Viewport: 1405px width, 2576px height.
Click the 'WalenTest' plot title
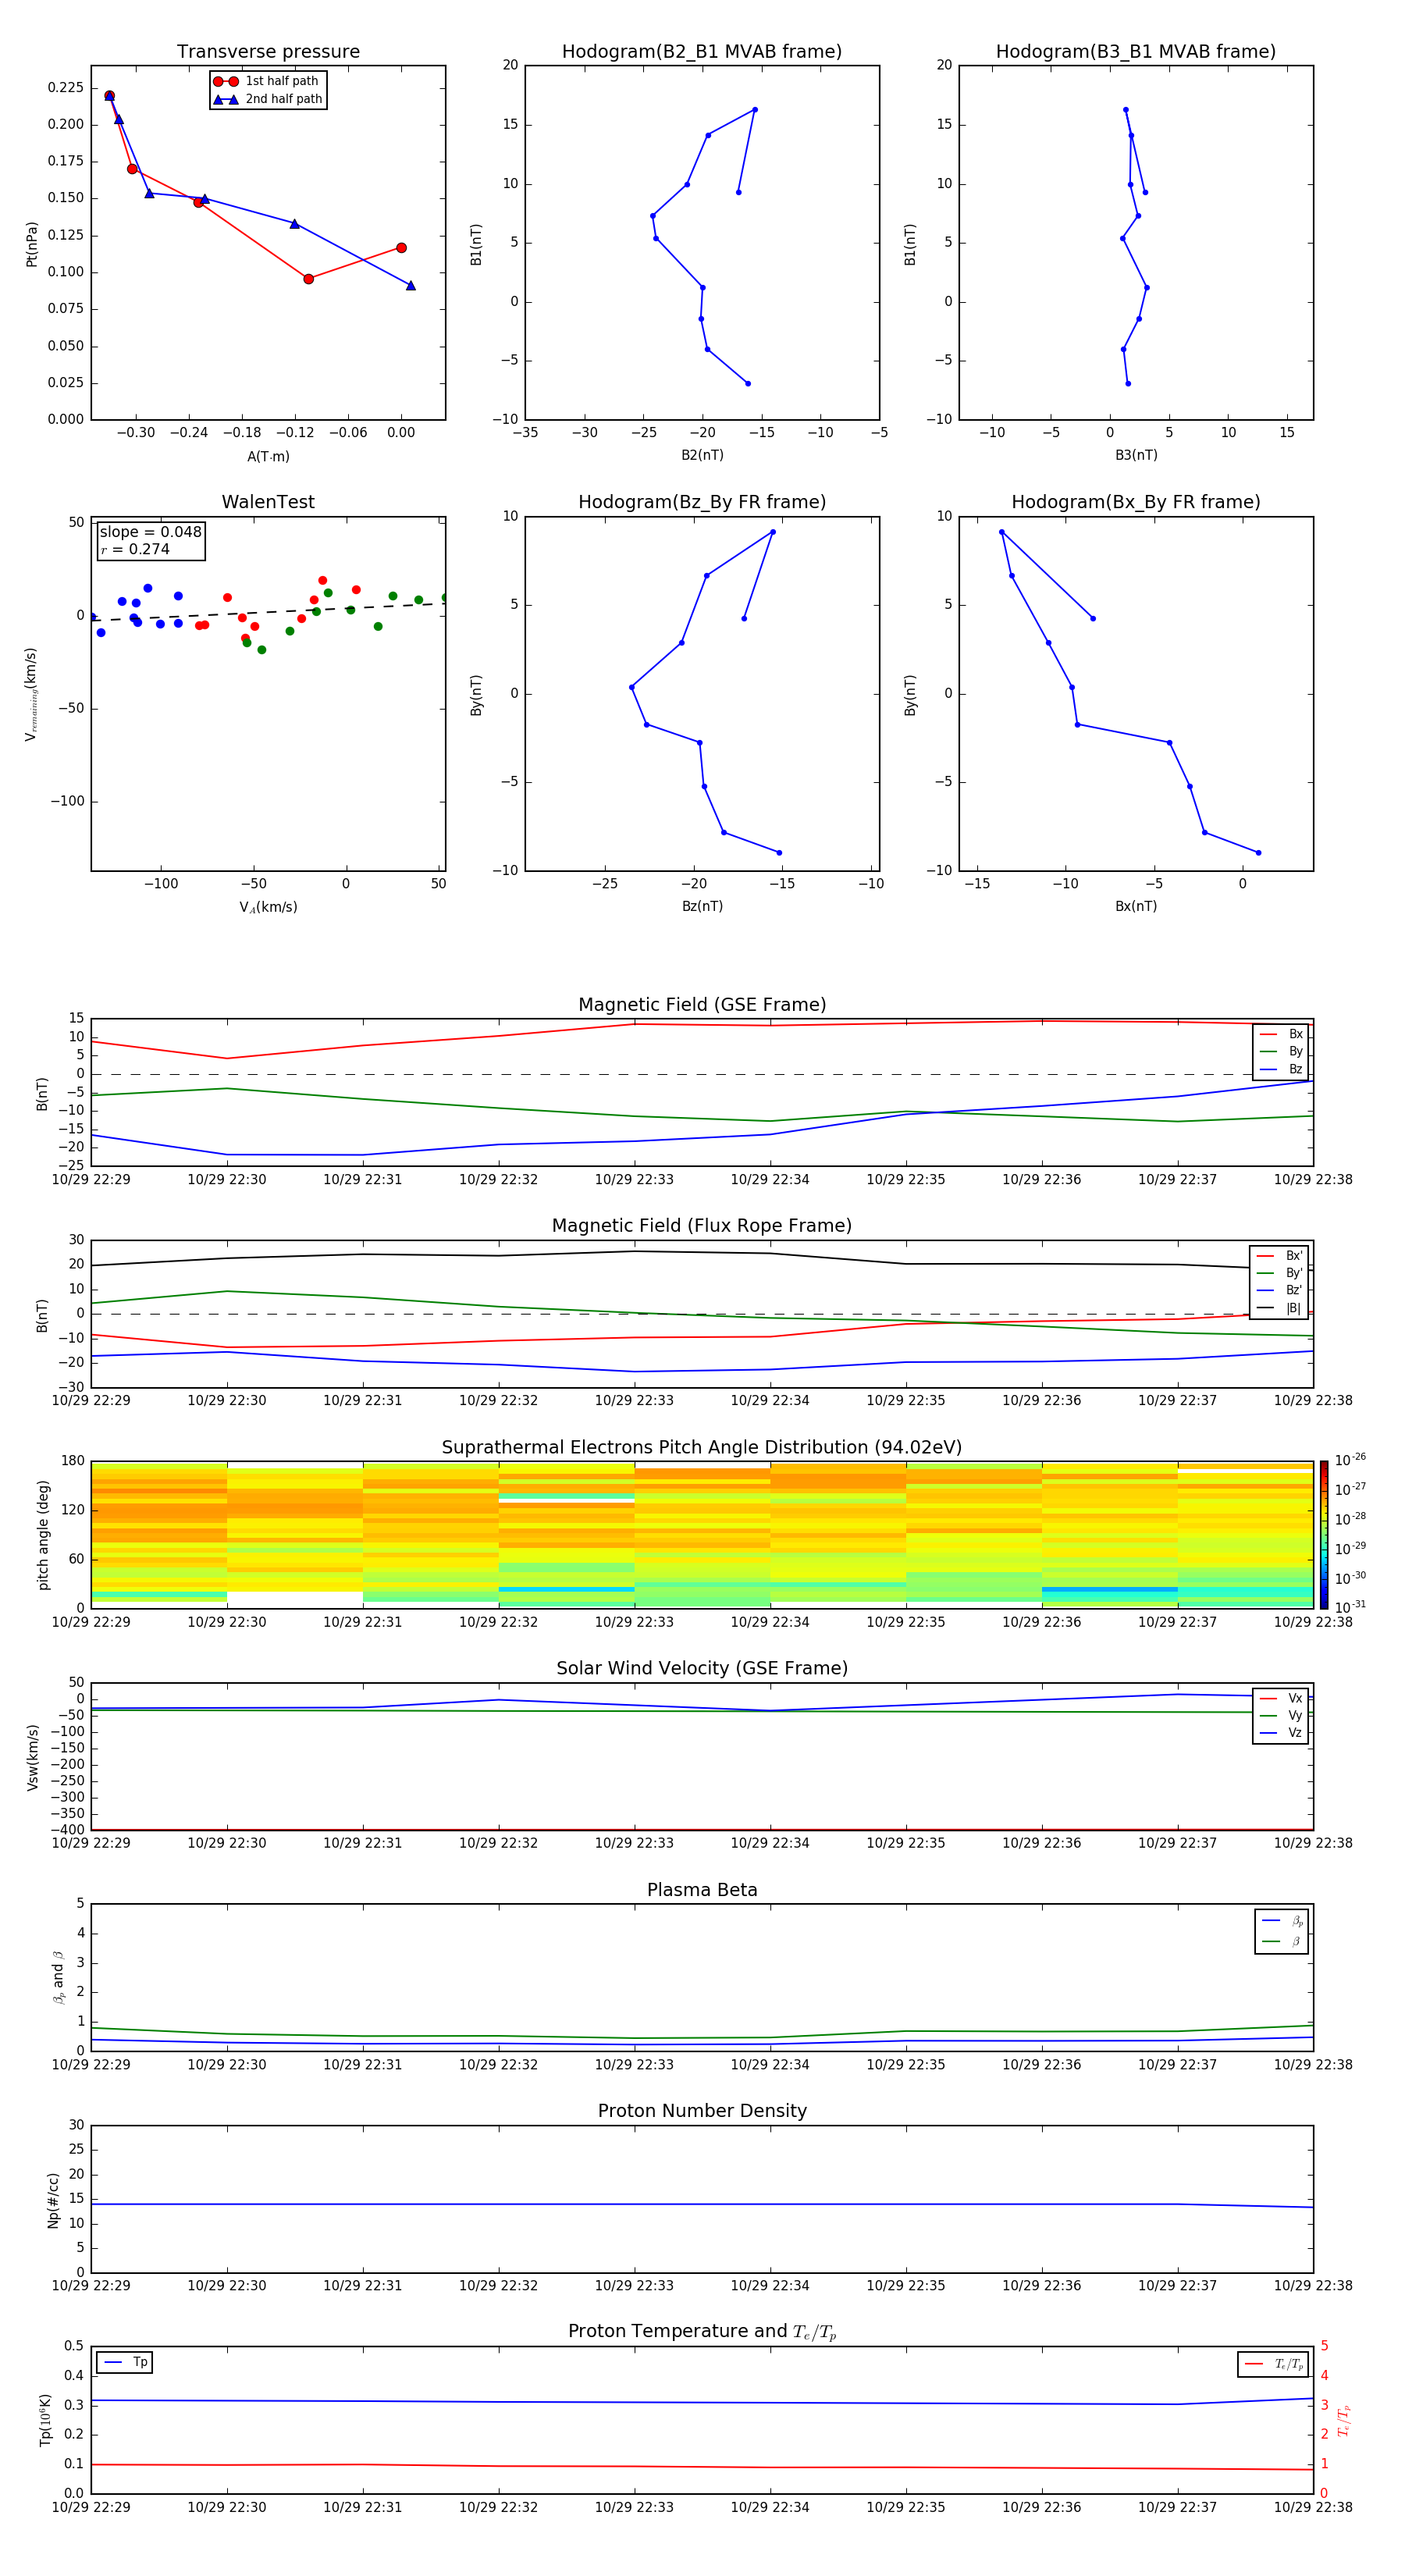pos(268,502)
